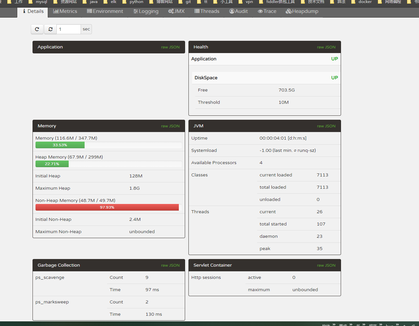Focus the refresh interval seconds field

68,29
